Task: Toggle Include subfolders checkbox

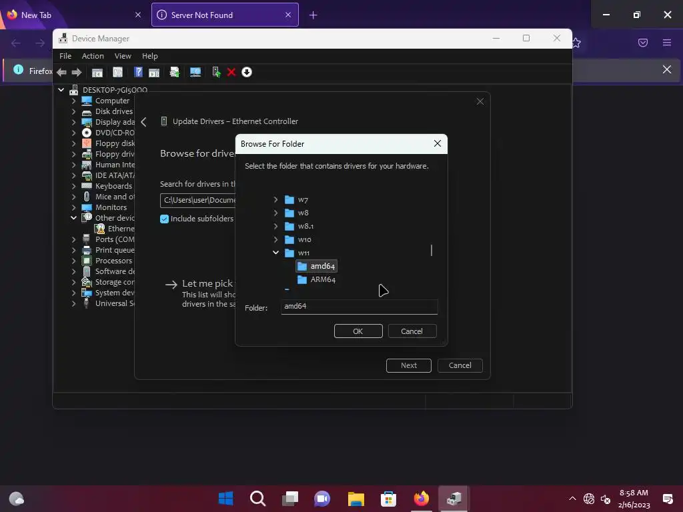Action: click(164, 219)
